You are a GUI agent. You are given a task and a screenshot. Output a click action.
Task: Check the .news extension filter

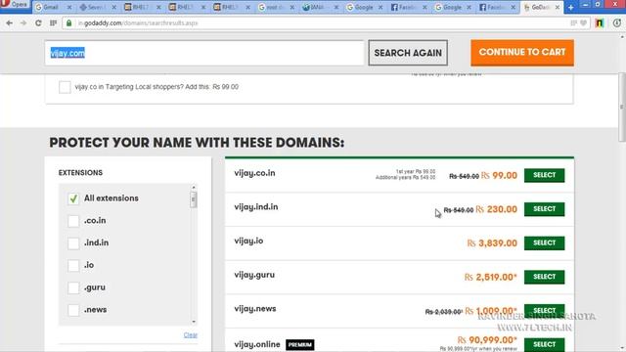pos(73,310)
